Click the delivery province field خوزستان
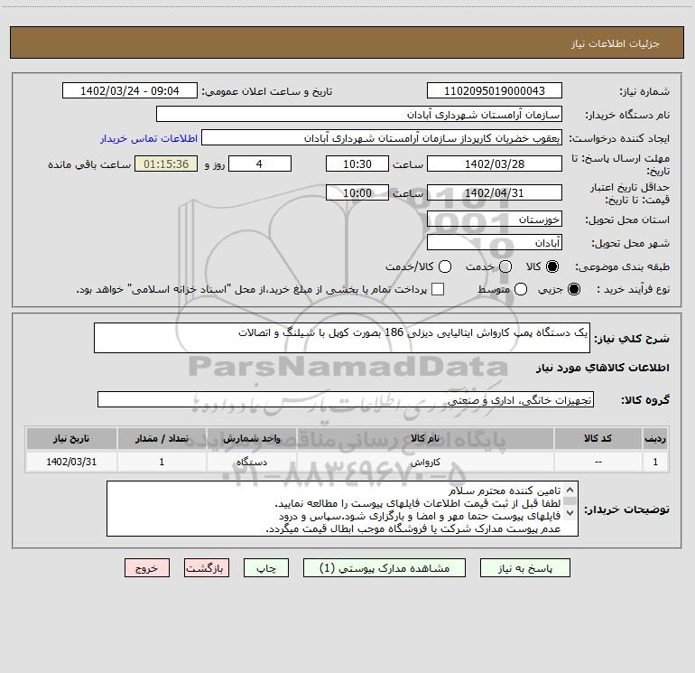 [x=495, y=220]
